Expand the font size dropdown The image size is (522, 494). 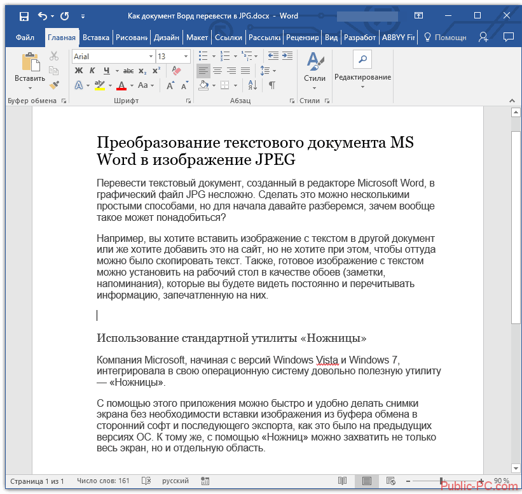click(186, 57)
